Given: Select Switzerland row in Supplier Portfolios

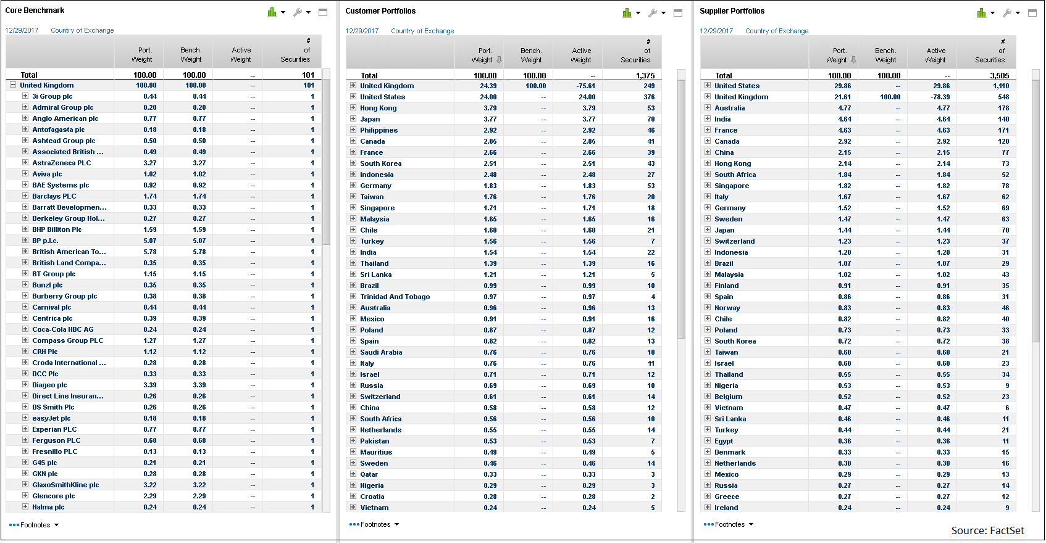Looking at the screenshot, I should point(858,241).
